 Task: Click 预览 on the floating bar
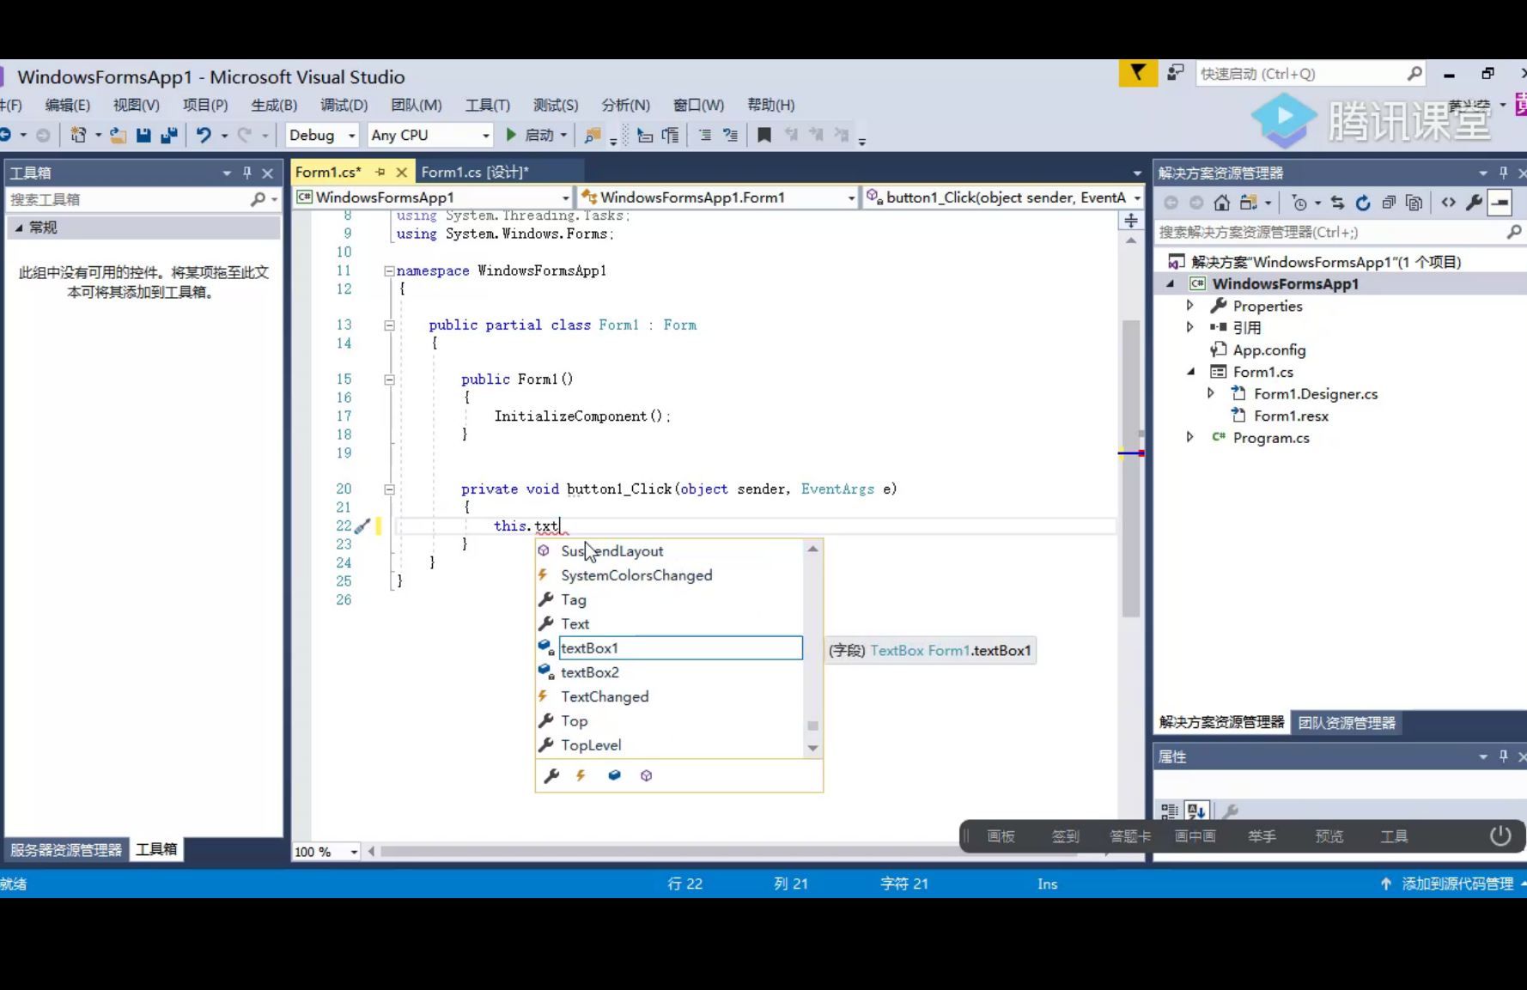point(1329,836)
